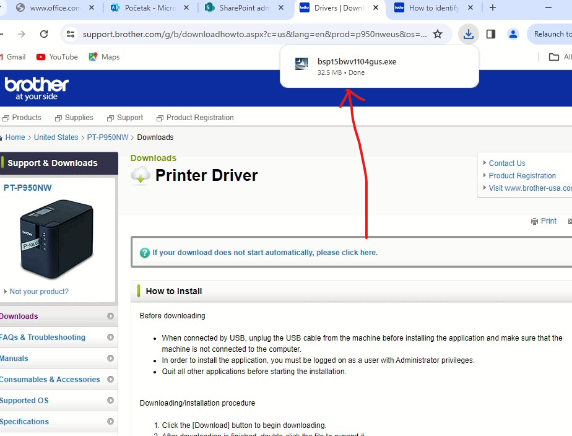Open the Manuals sidebar item
The width and height of the screenshot is (572, 436).
pyautogui.click(x=58, y=359)
